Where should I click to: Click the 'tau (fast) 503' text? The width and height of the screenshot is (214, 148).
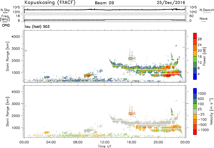click(37, 26)
